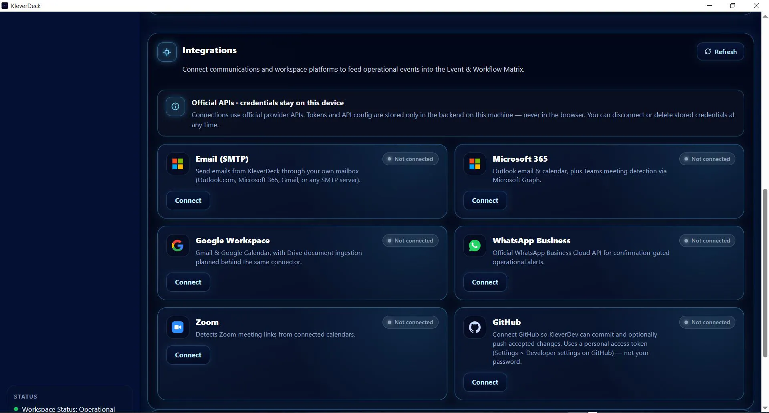Click WhatsApp Business Not connected badge

point(707,241)
